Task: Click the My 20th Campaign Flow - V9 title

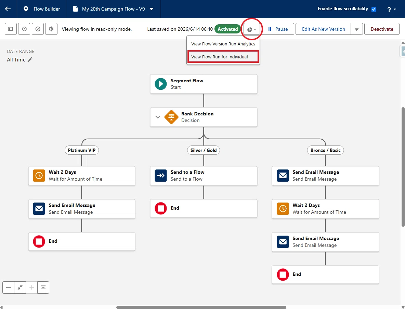Action: (113, 9)
